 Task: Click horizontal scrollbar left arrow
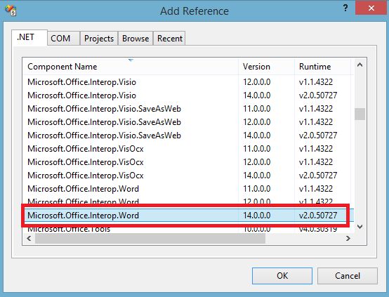pyautogui.click(x=29, y=239)
